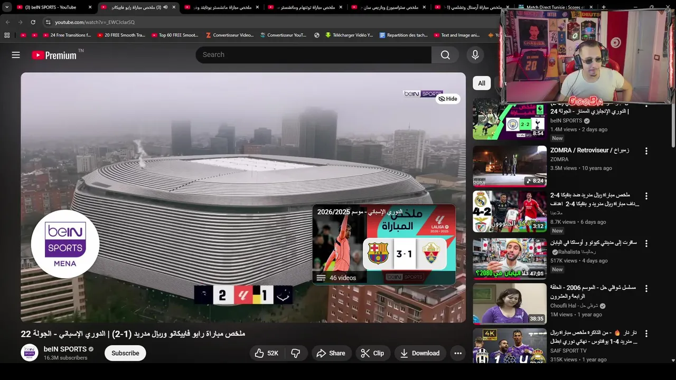The height and width of the screenshot is (380, 676).
Task: Click the youtube.com address bar URL
Action: (x=95, y=22)
